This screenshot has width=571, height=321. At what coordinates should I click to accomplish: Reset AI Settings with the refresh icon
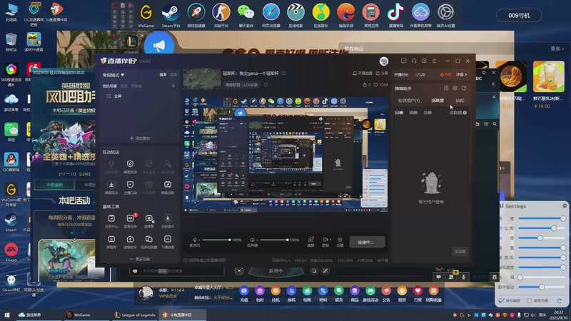[x=560, y=300]
